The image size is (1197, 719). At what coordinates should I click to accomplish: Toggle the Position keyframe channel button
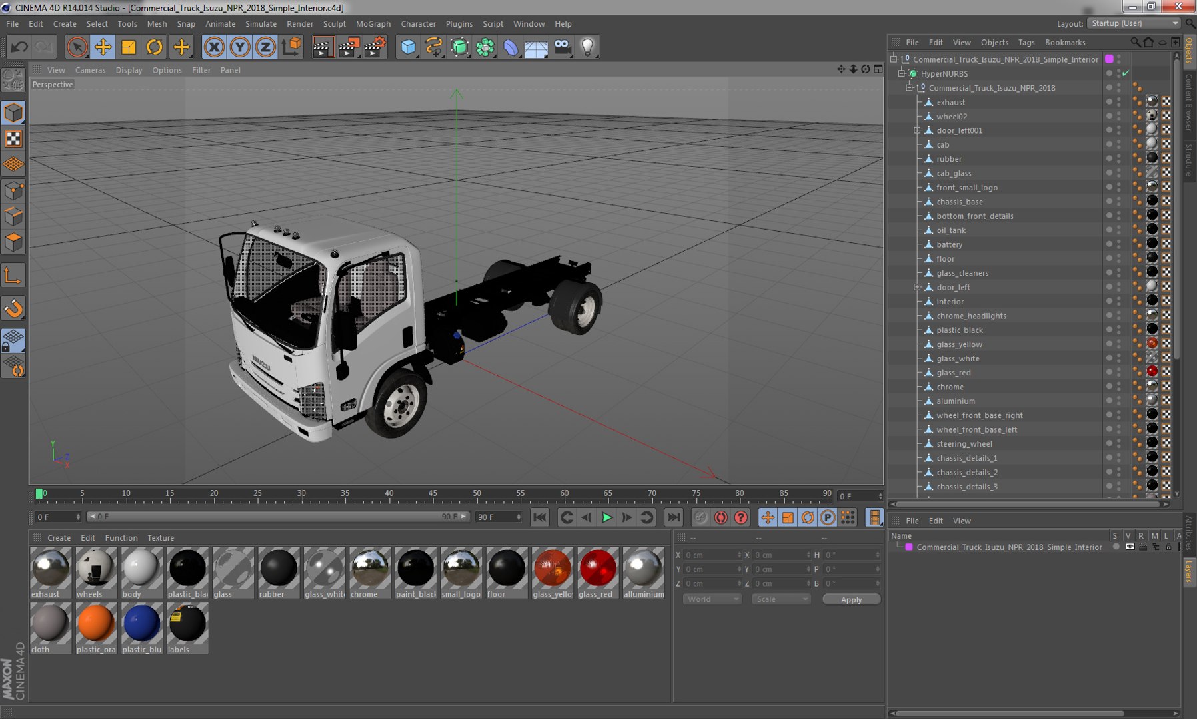[x=768, y=517]
